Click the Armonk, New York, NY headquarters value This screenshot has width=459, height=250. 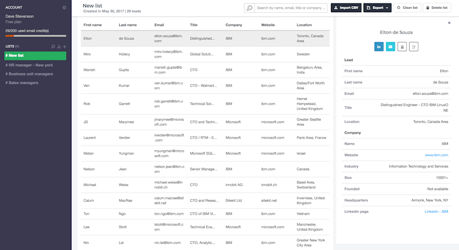pos(430,200)
